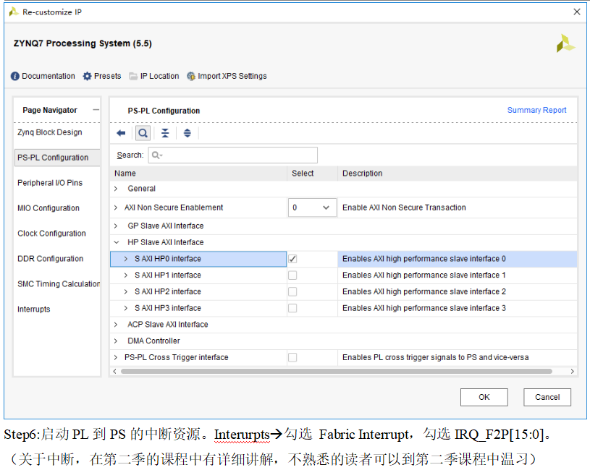
Task: Click the IP Location folder icon
Action: click(x=133, y=76)
